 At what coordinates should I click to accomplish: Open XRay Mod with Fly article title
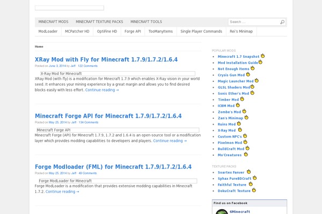[106, 59]
